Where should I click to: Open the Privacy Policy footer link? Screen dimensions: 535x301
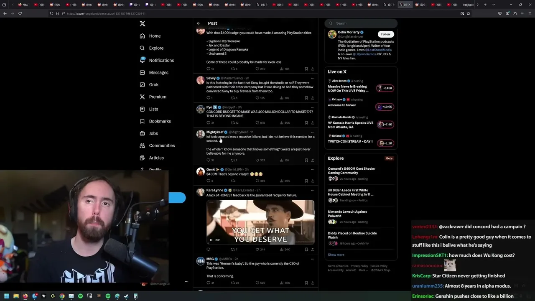click(x=359, y=266)
